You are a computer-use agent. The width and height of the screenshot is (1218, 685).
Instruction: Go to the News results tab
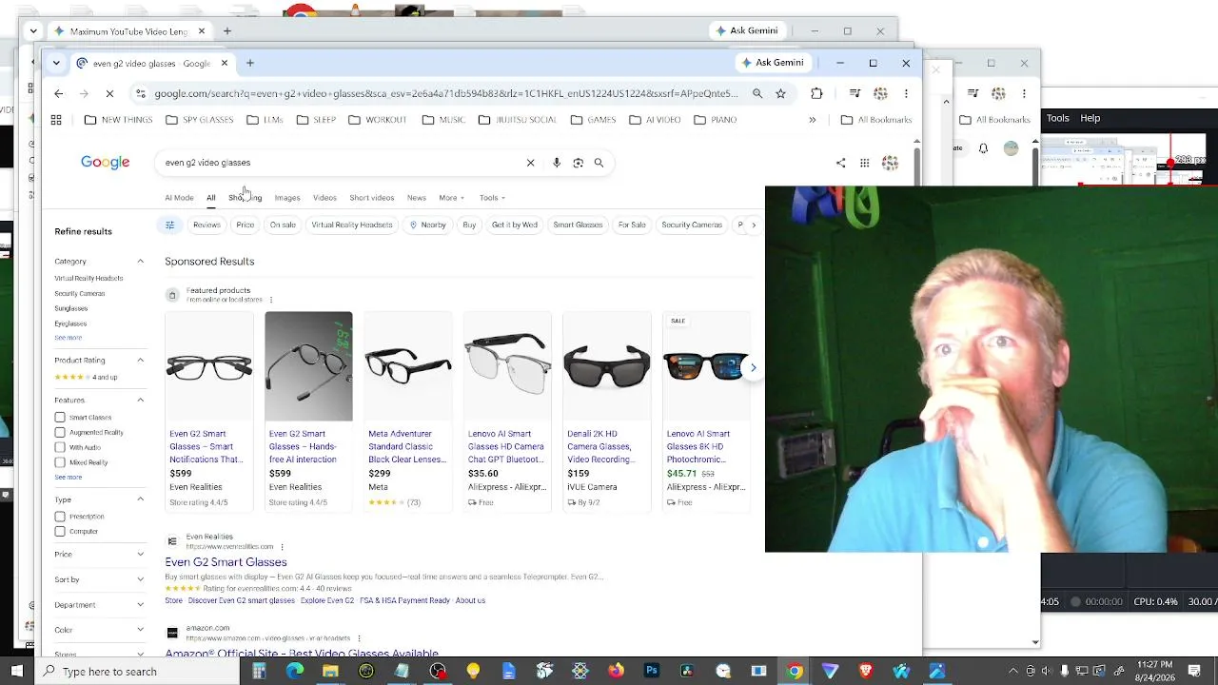point(417,198)
